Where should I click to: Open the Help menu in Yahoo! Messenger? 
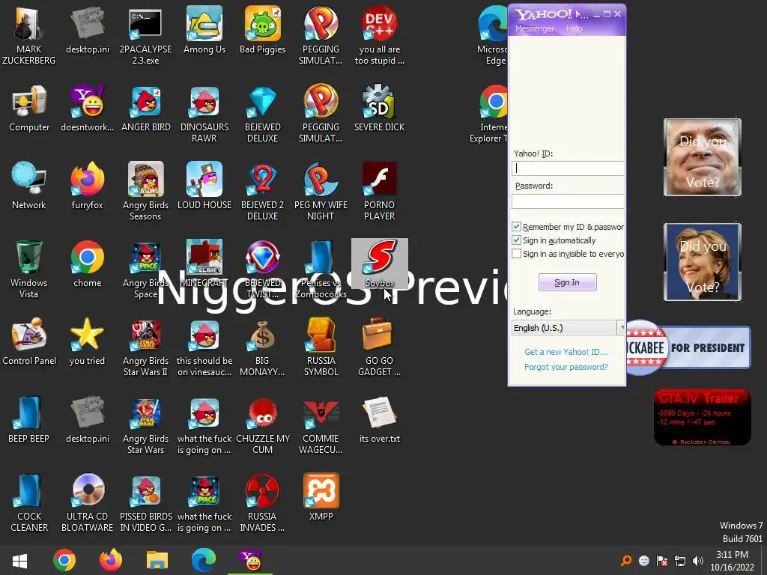575,28
